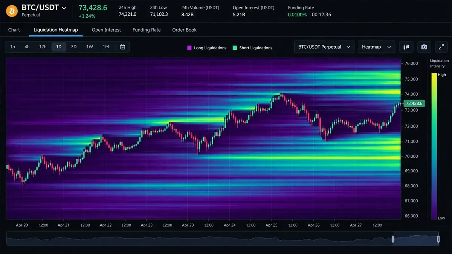
Task: Take a chart snapshot with camera icon
Action: (x=424, y=47)
